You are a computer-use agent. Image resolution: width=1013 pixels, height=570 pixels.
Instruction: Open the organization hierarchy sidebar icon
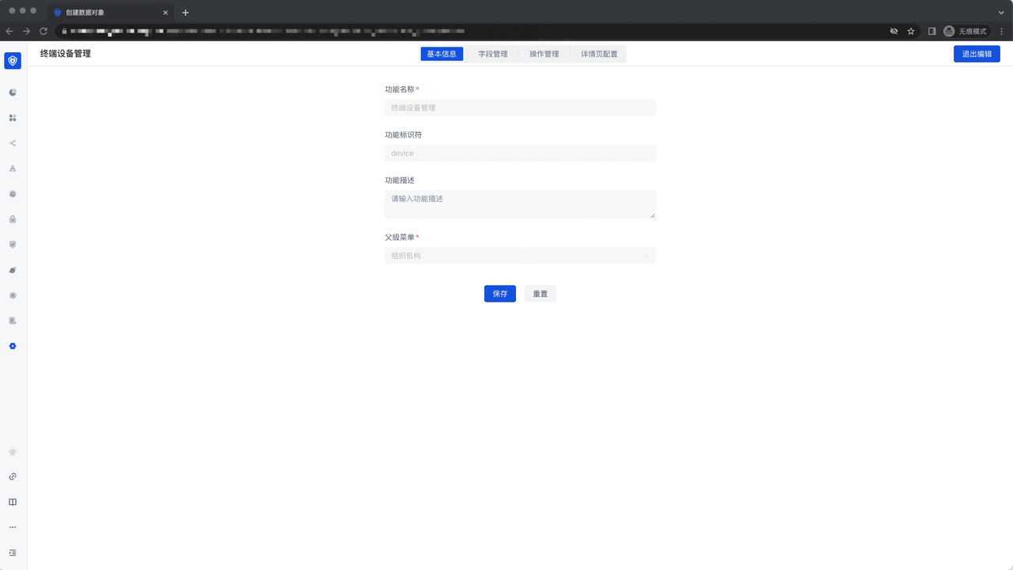click(x=13, y=169)
